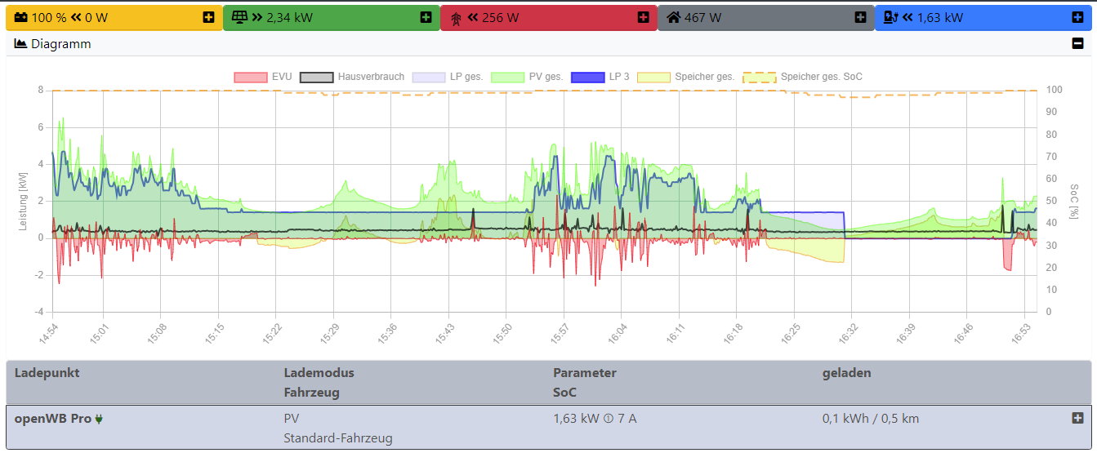
Task: Expand the battery storage card details
Action: point(209,17)
